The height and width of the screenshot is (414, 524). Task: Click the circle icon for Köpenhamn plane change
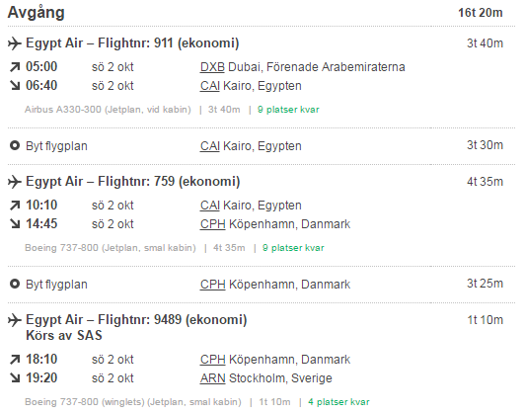coord(15,284)
